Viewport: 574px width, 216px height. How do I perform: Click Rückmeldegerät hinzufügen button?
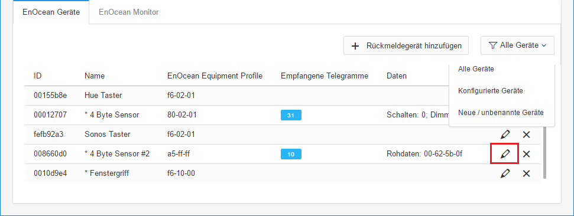tap(406, 45)
